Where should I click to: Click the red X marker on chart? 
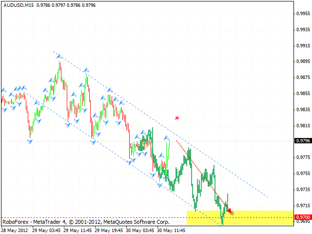(x=177, y=117)
